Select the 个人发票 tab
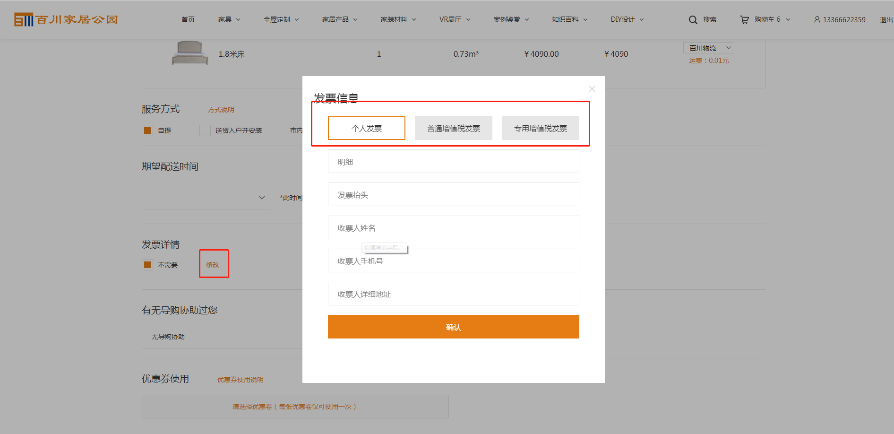The height and width of the screenshot is (434, 894). tap(367, 128)
